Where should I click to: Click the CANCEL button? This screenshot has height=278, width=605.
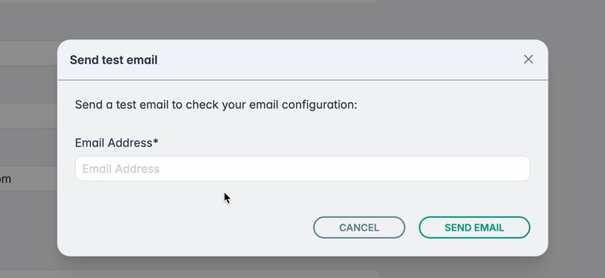point(358,228)
